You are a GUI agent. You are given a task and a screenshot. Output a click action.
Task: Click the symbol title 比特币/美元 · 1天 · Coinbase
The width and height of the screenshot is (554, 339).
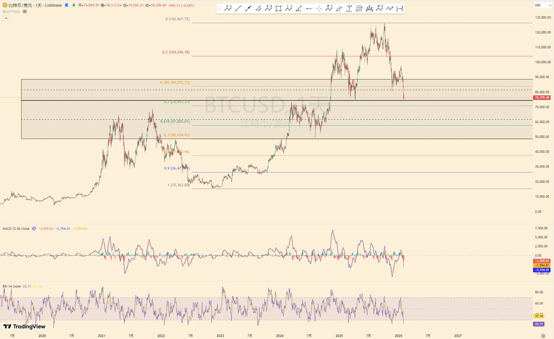[x=35, y=5]
